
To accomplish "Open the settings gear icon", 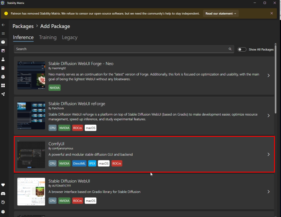I will (x=3, y=212).
